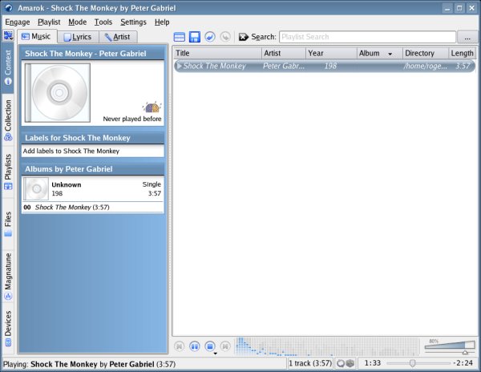Select the Context sidebar tab
Screen dimensions: 481x372
click(x=8, y=68)
